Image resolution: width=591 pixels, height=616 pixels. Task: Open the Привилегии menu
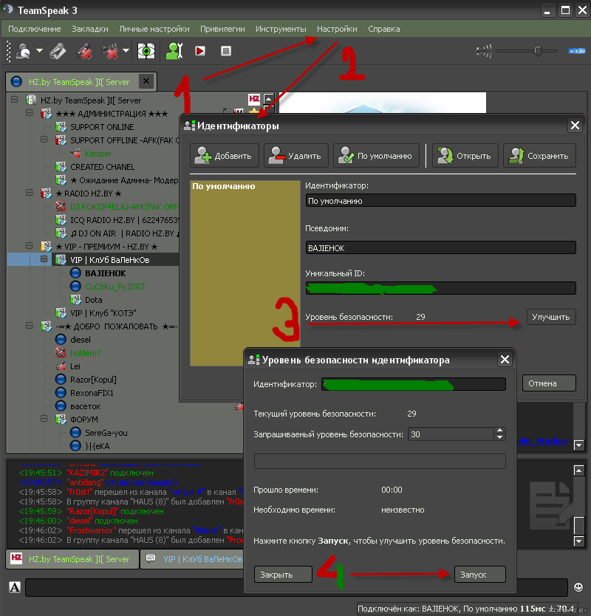[x=222, y=29]
